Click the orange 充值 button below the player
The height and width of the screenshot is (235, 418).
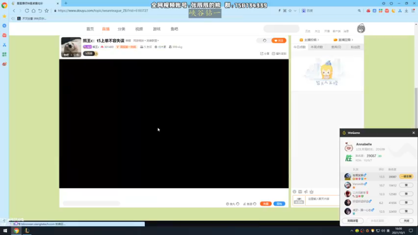266,204
